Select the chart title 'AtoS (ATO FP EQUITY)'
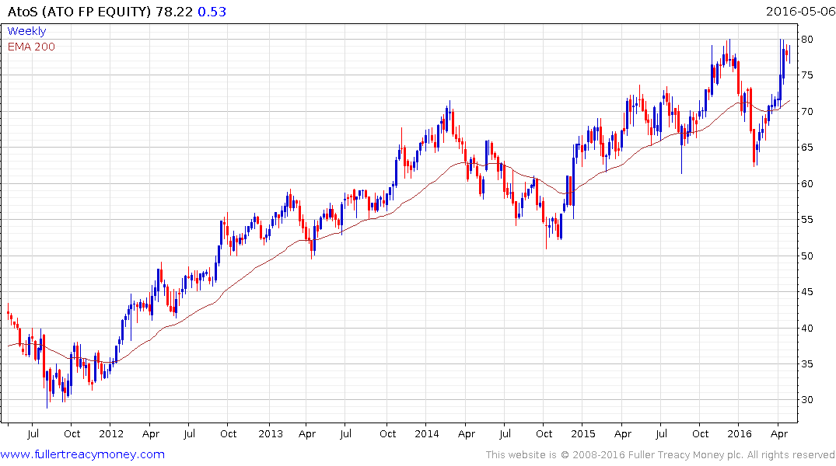 [79, 12]
